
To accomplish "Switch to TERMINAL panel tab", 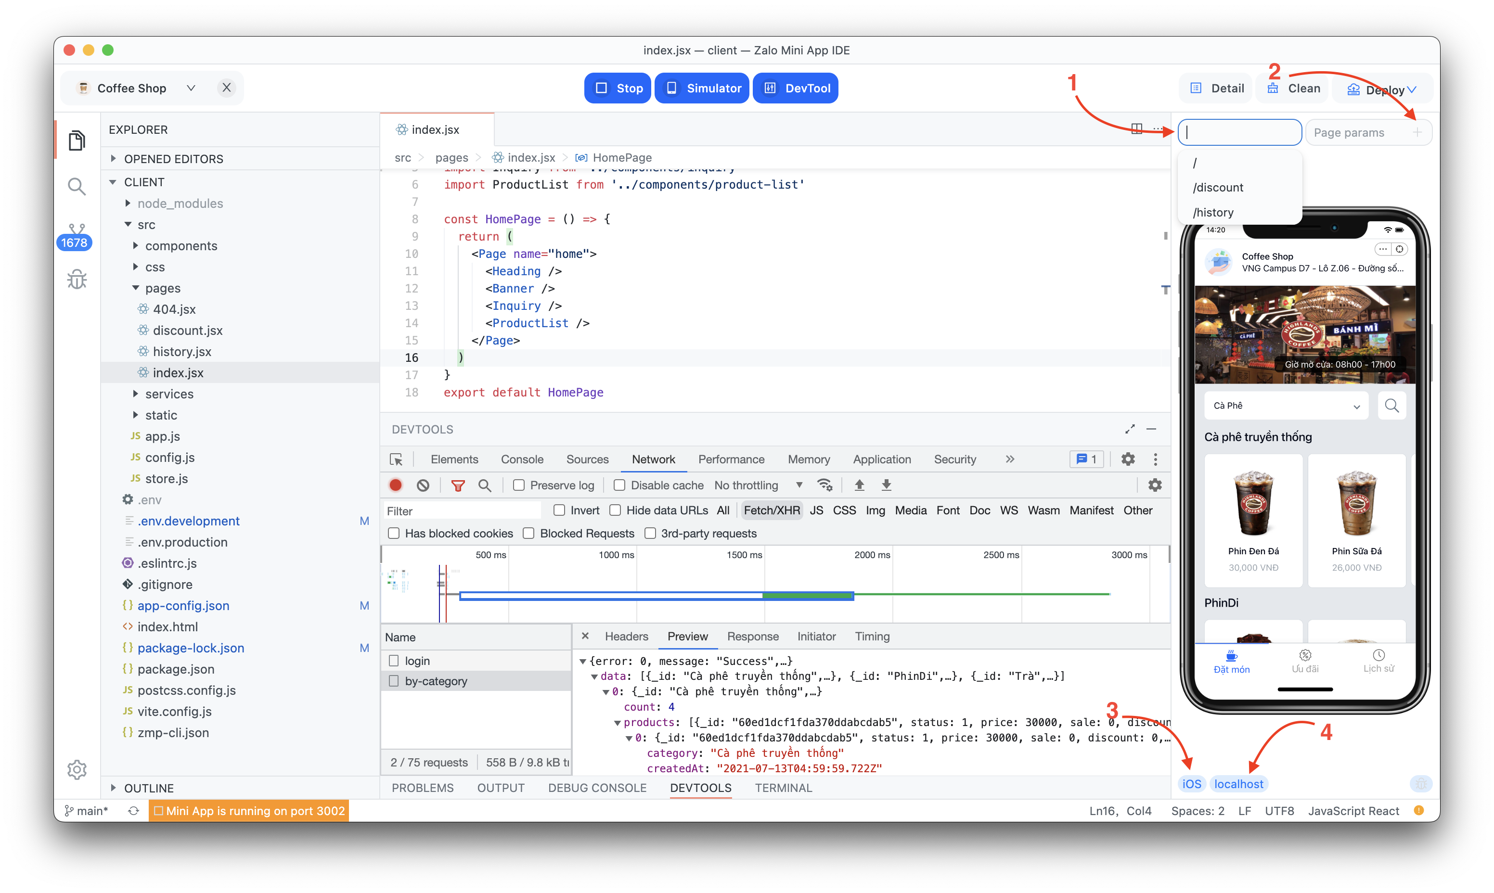I will [x=783, y=788].
